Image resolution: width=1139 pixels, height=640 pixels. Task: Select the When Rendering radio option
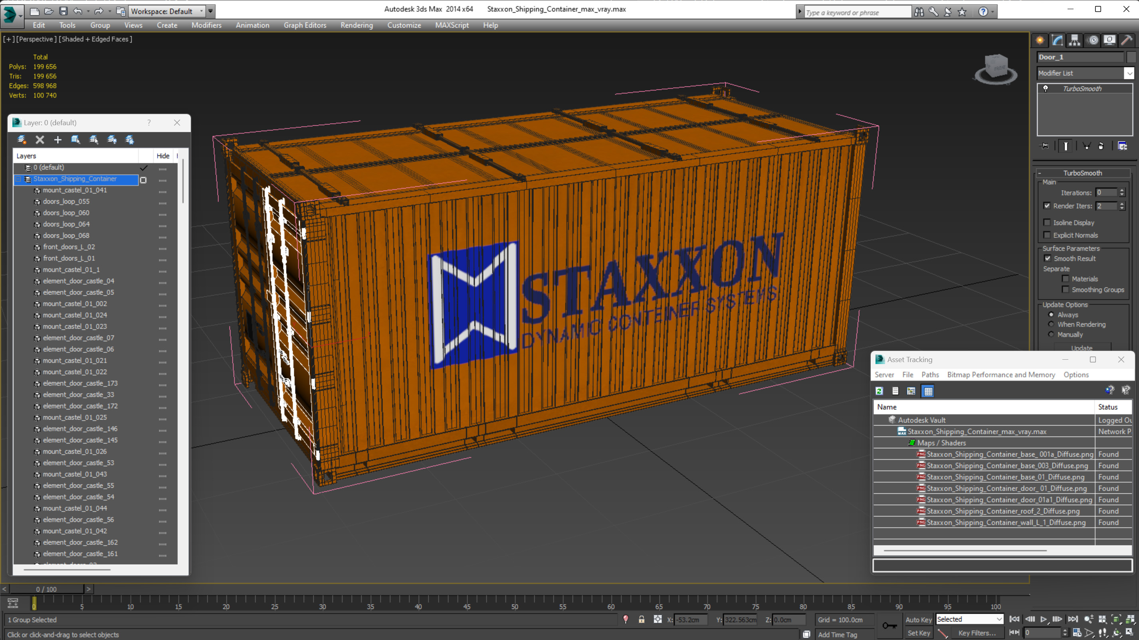coord(1051,324)
